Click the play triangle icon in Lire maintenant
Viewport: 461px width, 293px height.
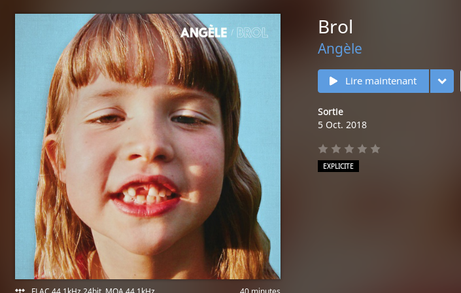[x=333, y=81]
